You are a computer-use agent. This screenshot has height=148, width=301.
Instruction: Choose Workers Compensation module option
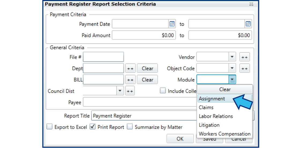click(x=225, y=134)
